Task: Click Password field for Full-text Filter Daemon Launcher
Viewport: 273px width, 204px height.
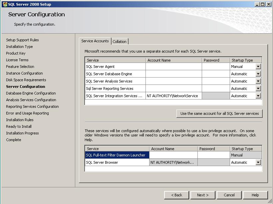Action: 214,155
